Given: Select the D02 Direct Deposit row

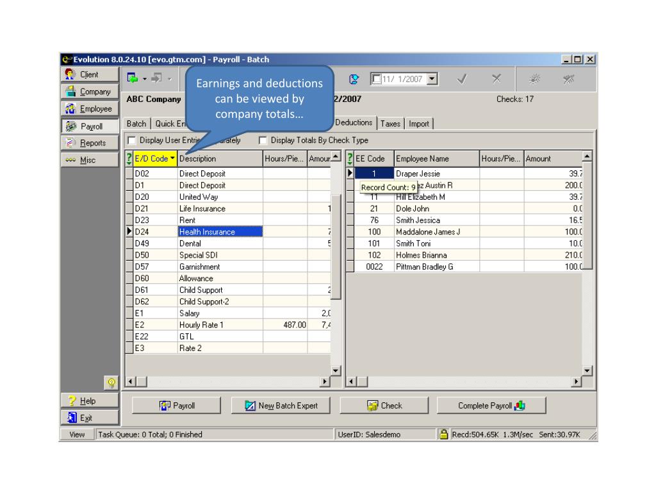Looking at the screenshot, I should pos(229,174).
